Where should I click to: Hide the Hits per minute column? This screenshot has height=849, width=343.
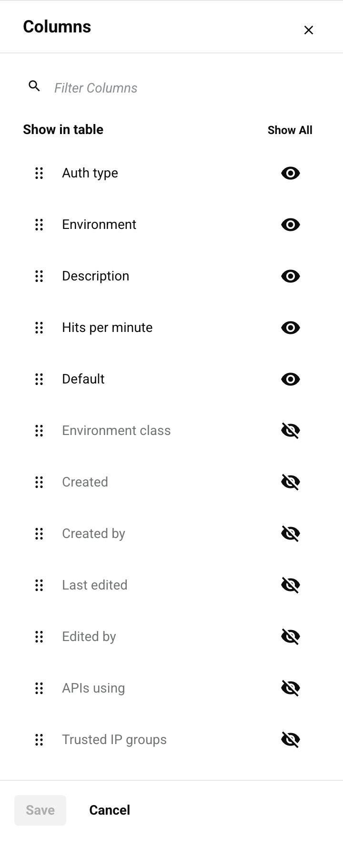pyautogui.click(x=290, y=328)
